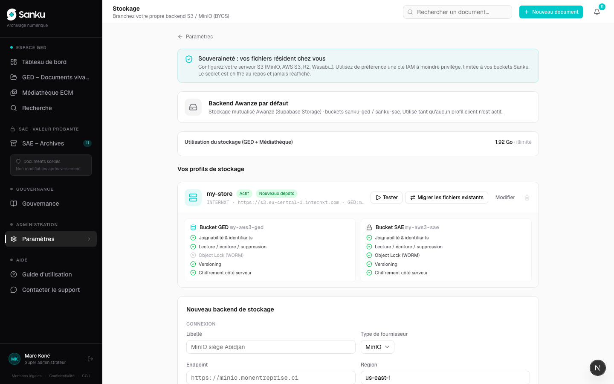Click Object Lock (WORM) under Bucket SAE

tap(397, 255)
